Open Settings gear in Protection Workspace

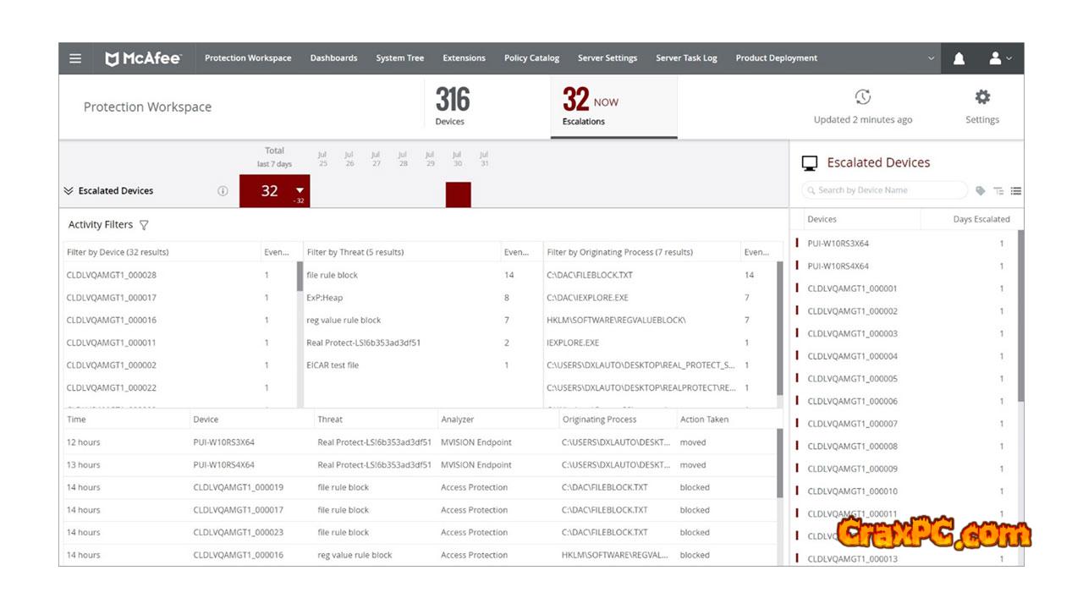pyautogui.click(x=981, y=97)
